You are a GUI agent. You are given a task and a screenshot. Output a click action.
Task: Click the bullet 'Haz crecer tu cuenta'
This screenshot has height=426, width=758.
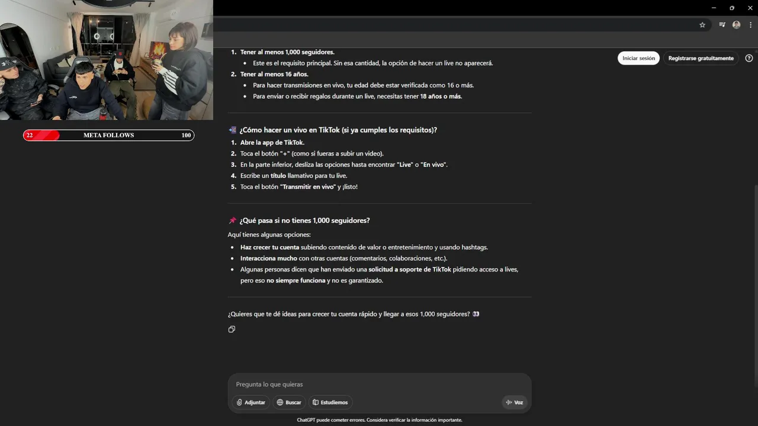tap(364, 247)
